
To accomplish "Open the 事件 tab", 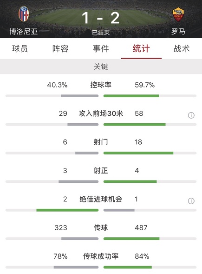I will coord(101,48).
